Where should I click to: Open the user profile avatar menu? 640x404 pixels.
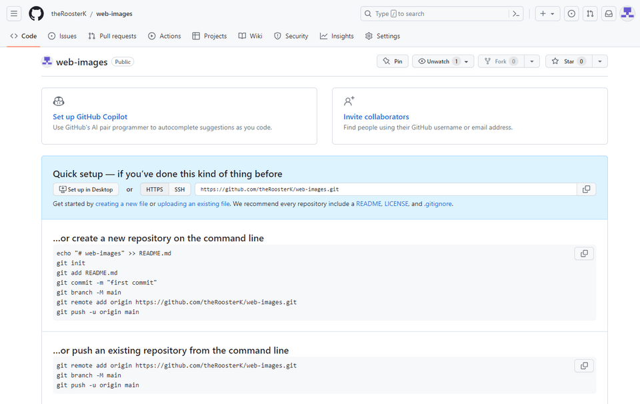pyautogui.click(x=627, y=13)
